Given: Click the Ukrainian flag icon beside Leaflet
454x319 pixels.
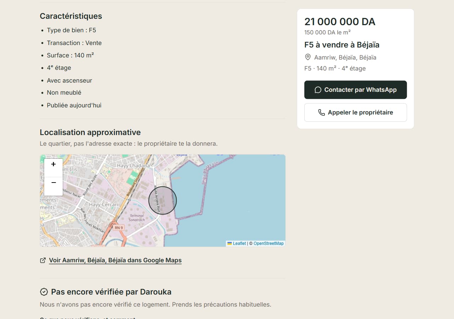Looking at the screenshot, I should (229, 244).
